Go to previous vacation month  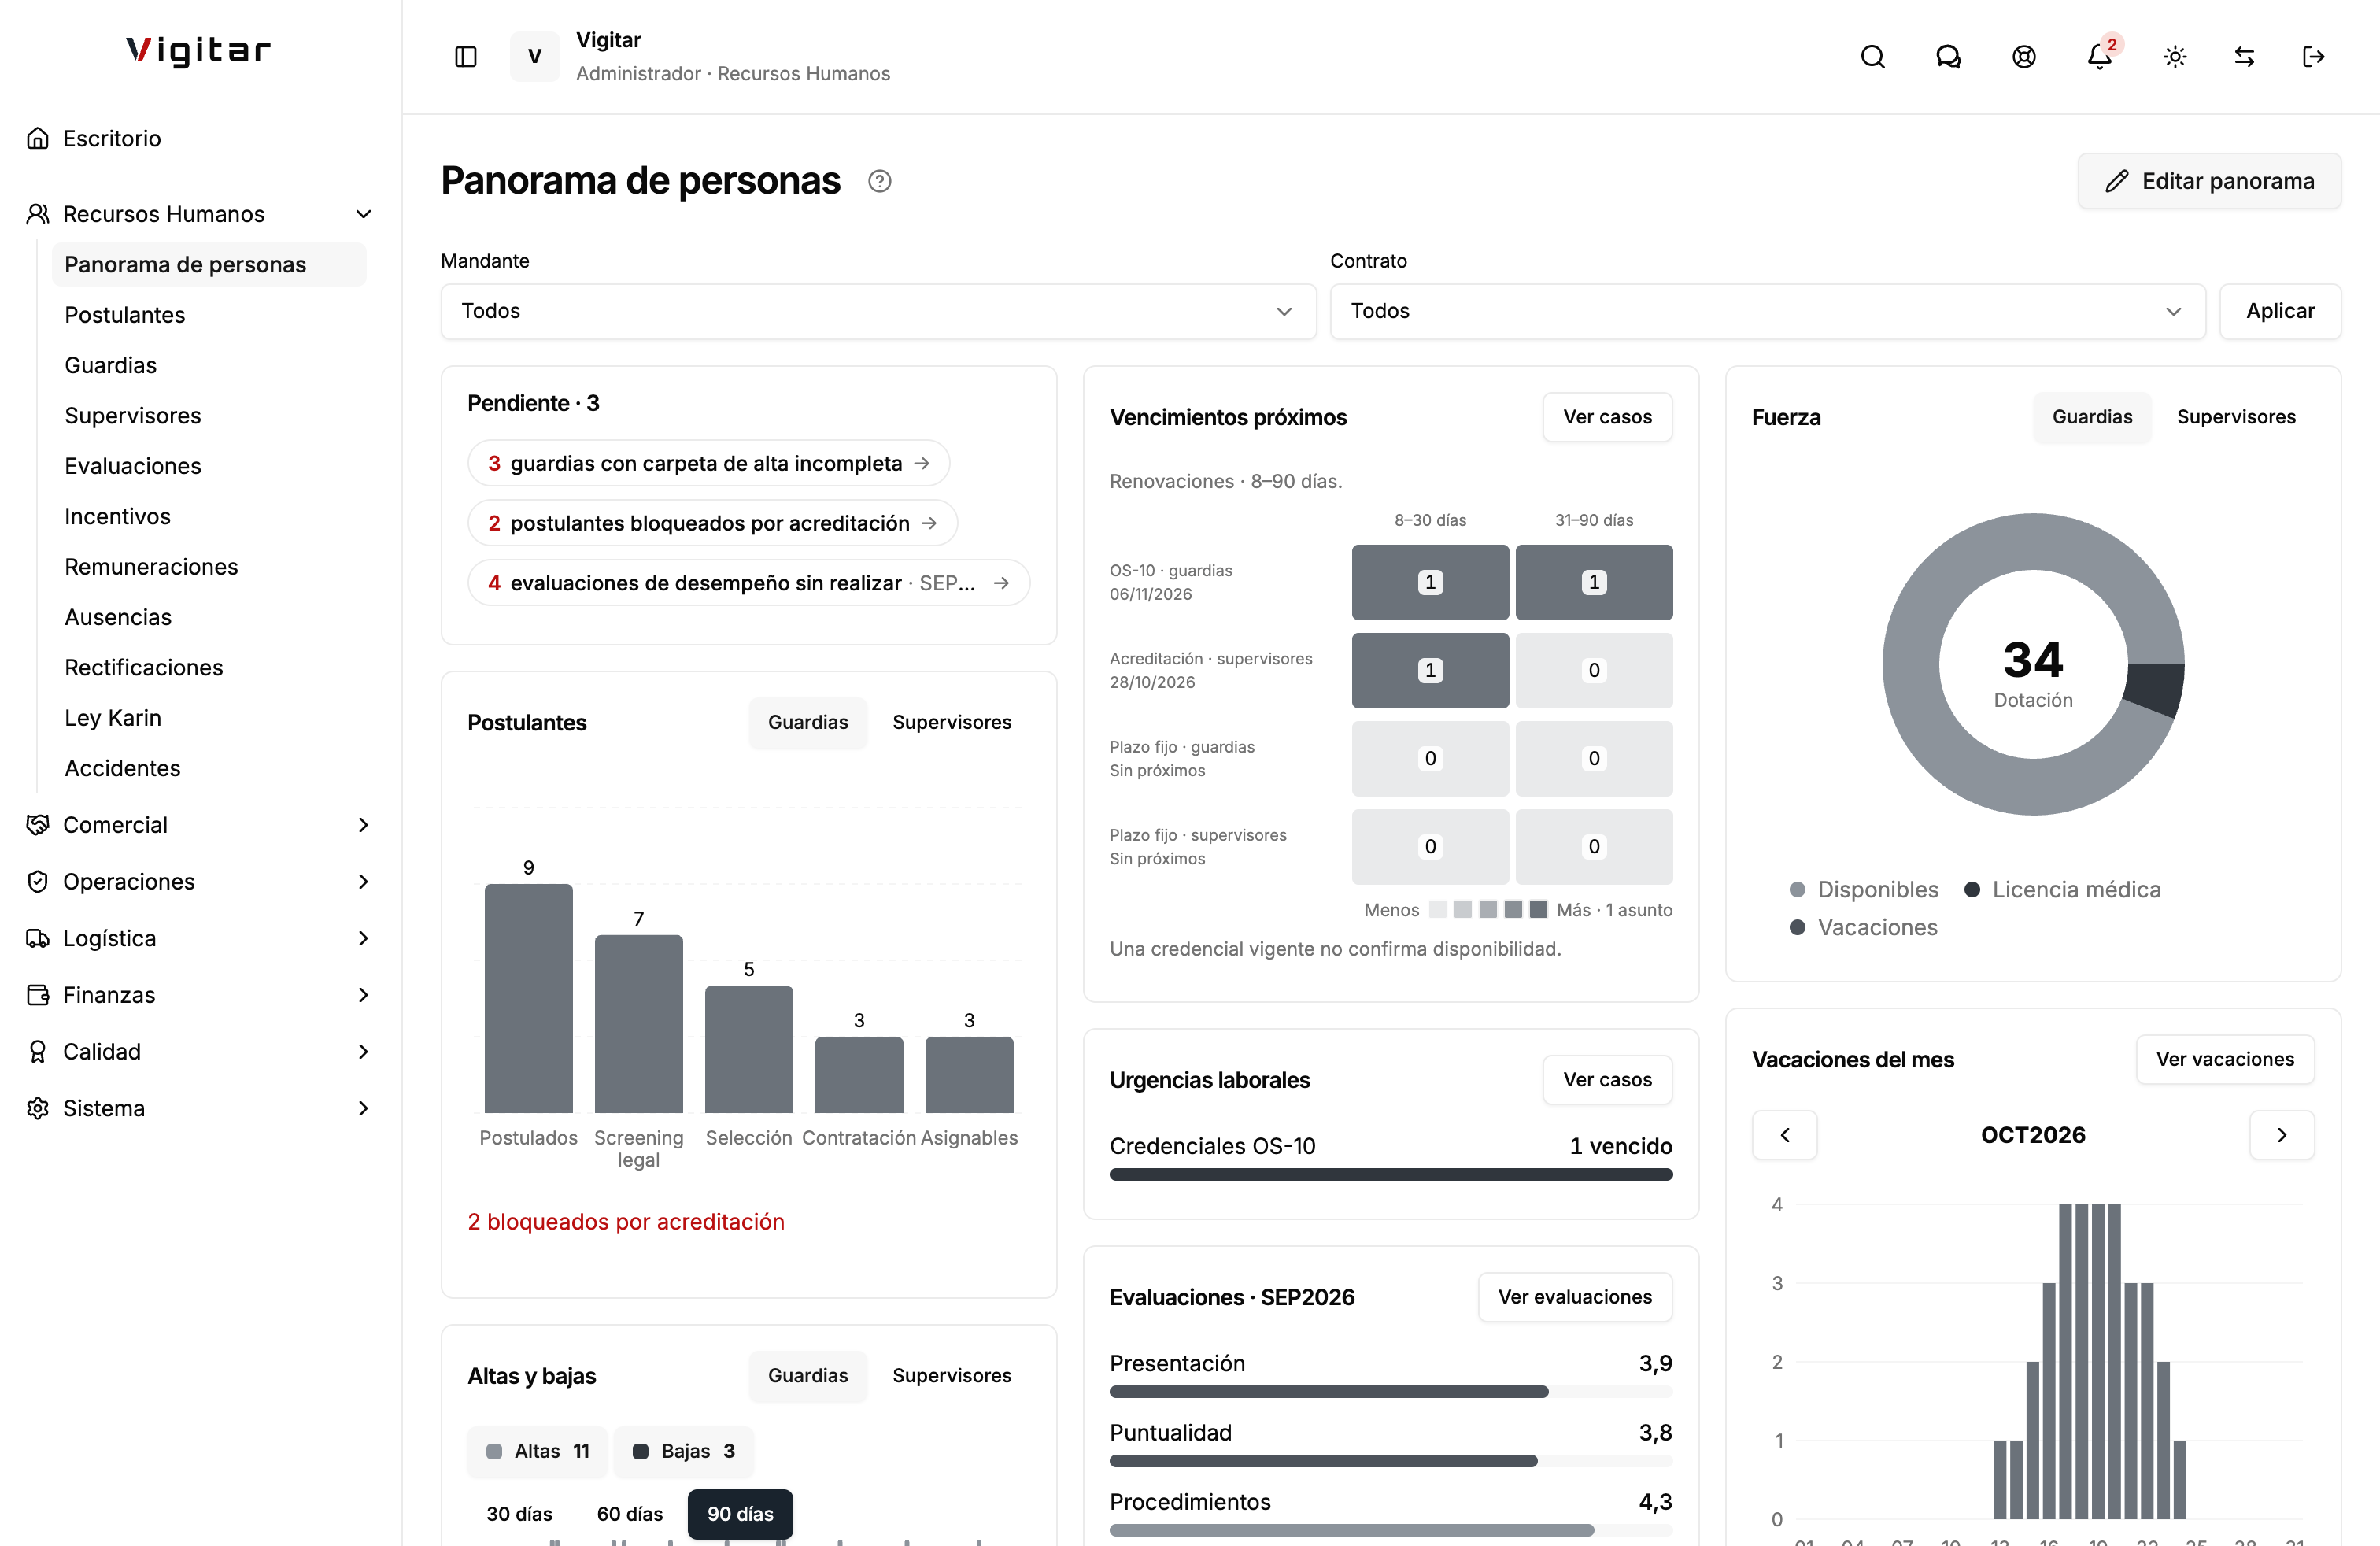(x=1785, y=1135)
